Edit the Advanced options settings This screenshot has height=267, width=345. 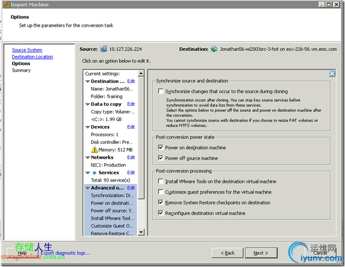pos(131,188)
